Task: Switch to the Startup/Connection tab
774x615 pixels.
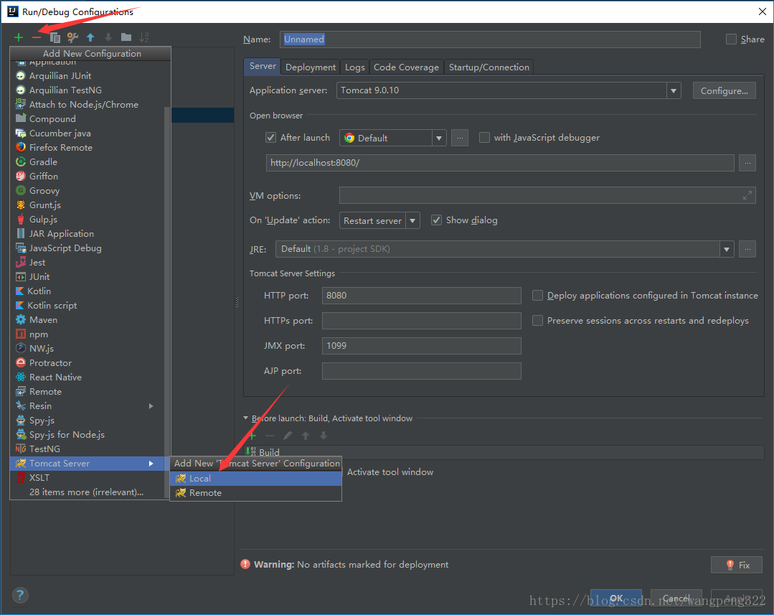Action: pyautogui.click(x=489, y=67)
